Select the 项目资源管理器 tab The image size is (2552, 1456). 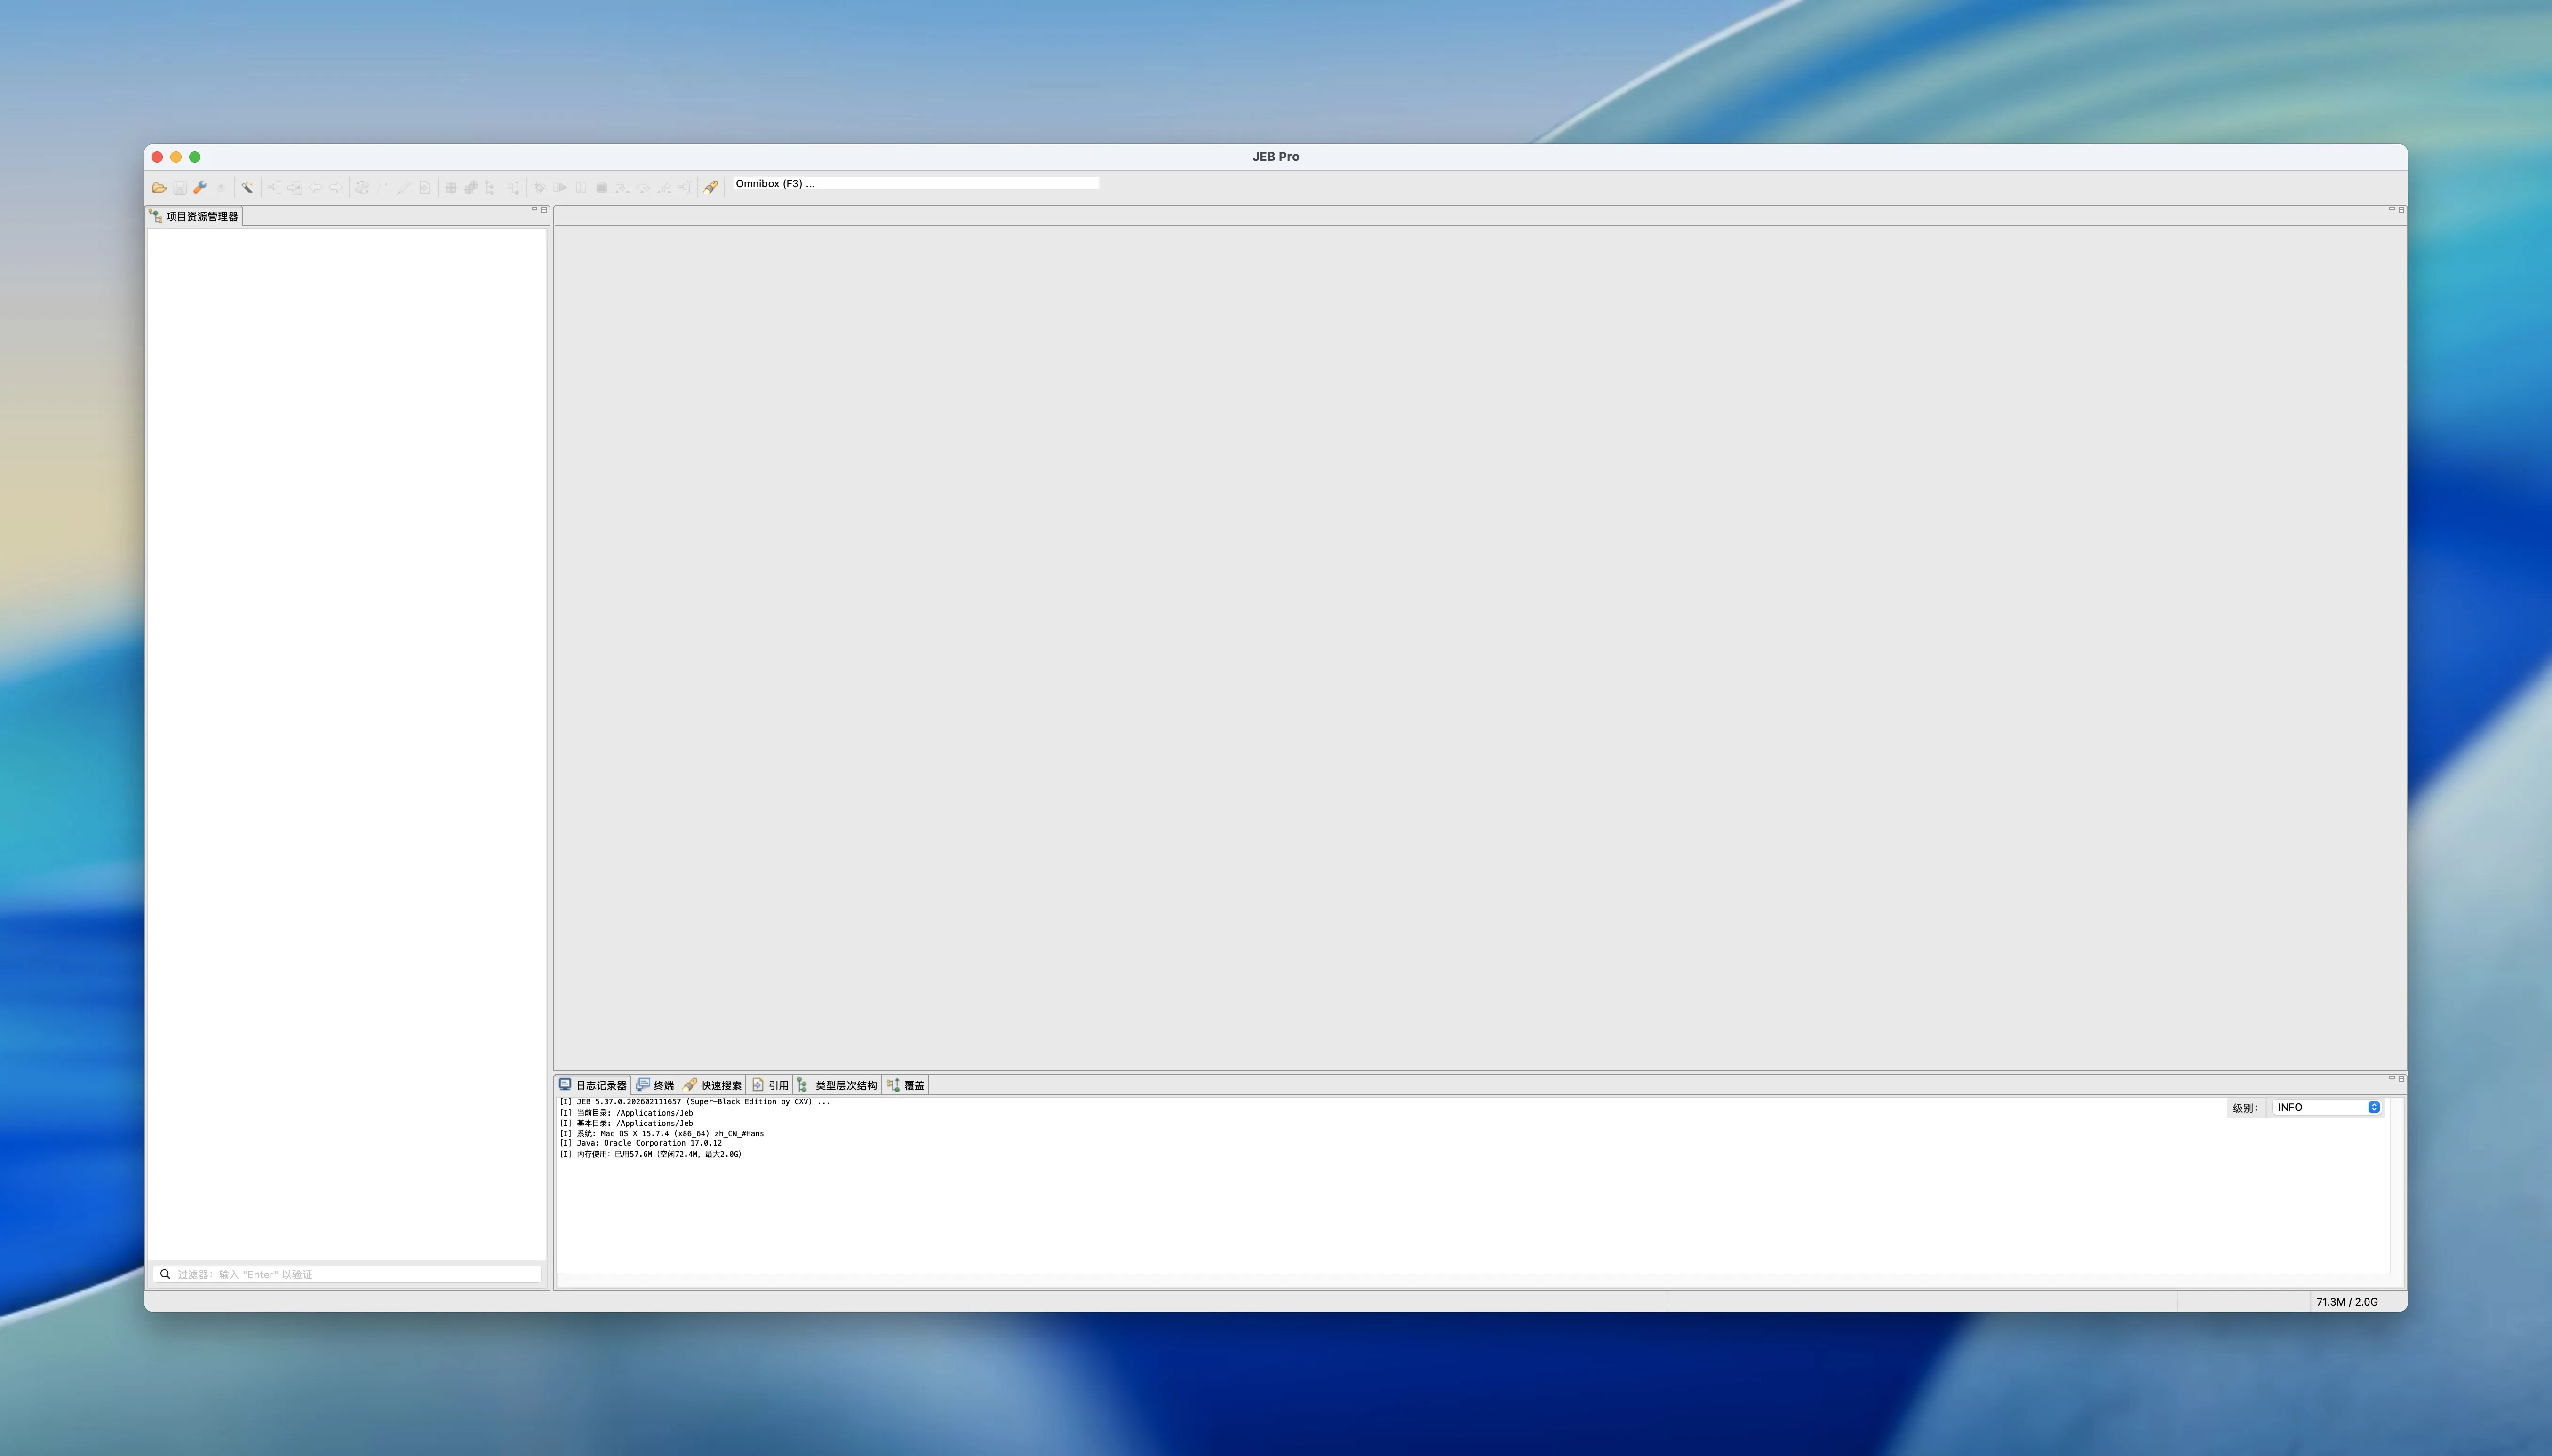(x=194, y=216)
